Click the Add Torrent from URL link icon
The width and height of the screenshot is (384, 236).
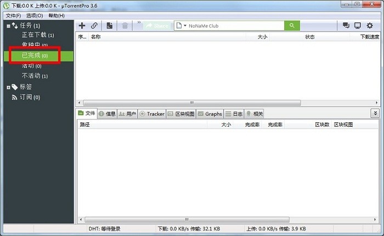pyautogui.click(x=94, y=25)
